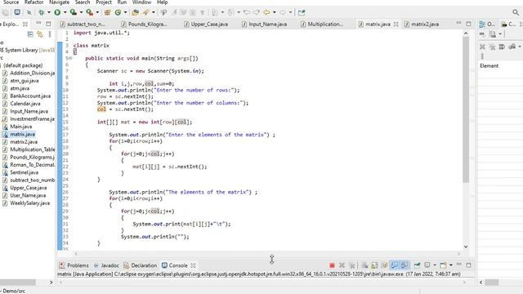Open Outline view tab on right
This screenshot has height=294, width=523.
pos(487,24)
